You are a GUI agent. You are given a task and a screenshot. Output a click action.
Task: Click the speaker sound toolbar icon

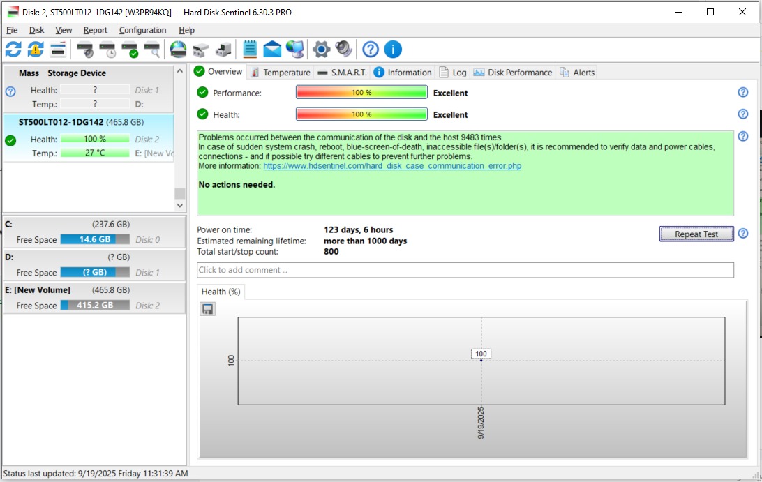343,49
